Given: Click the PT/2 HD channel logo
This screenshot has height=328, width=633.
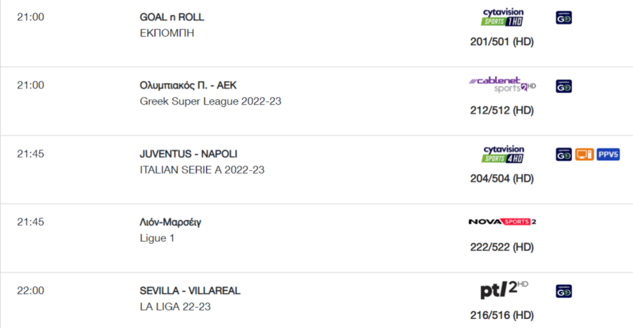Looking at the screenshot, I should [504, 289].
